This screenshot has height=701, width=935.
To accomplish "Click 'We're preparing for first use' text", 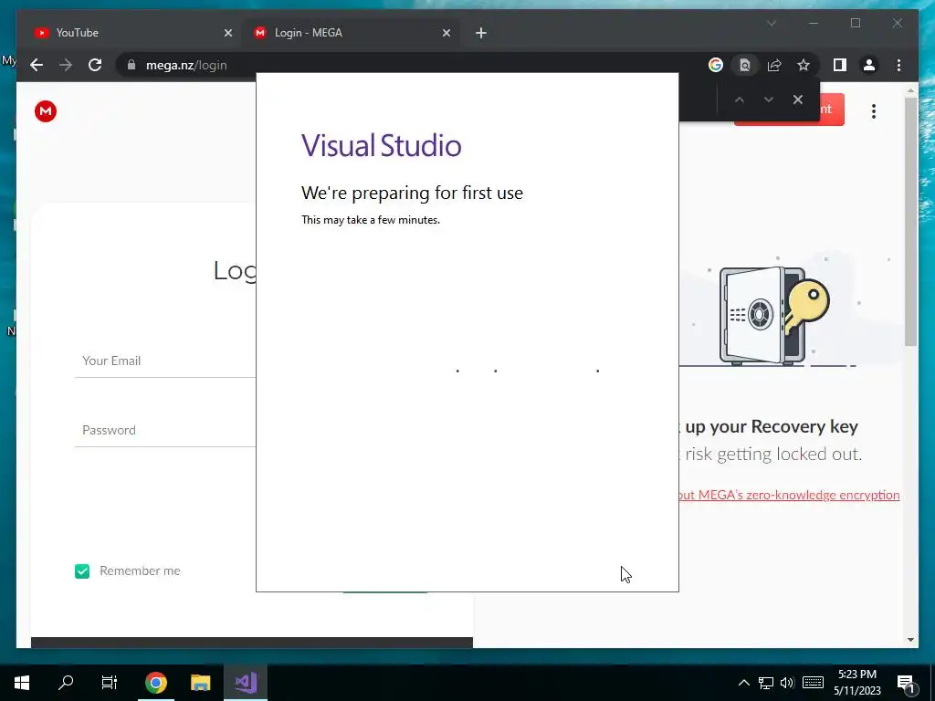I will coord(412,194).
